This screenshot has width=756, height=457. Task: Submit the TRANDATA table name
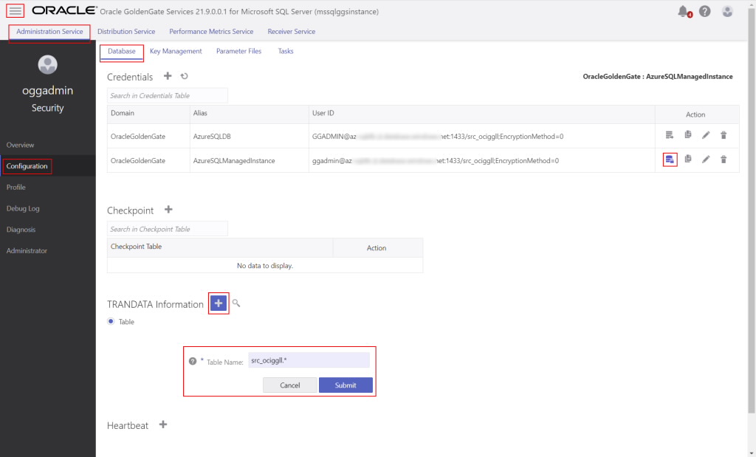coord(346,385)
